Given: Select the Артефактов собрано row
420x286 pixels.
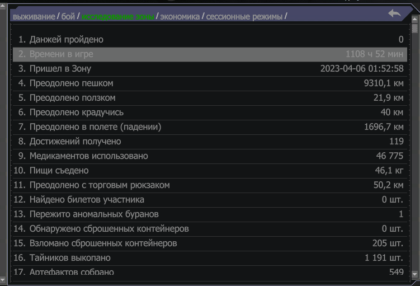Looking at the screenshot, I should pyautogui.click(x=210, y=271).
